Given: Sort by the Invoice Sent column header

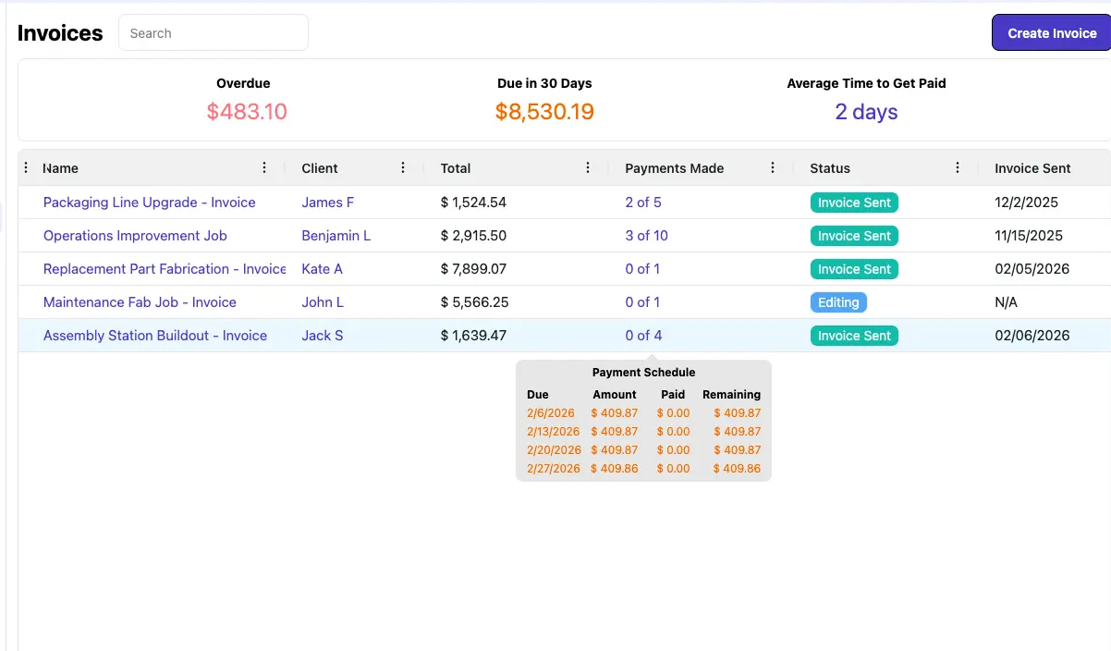Looking at the screenshot, I should tap(1032, 168).
